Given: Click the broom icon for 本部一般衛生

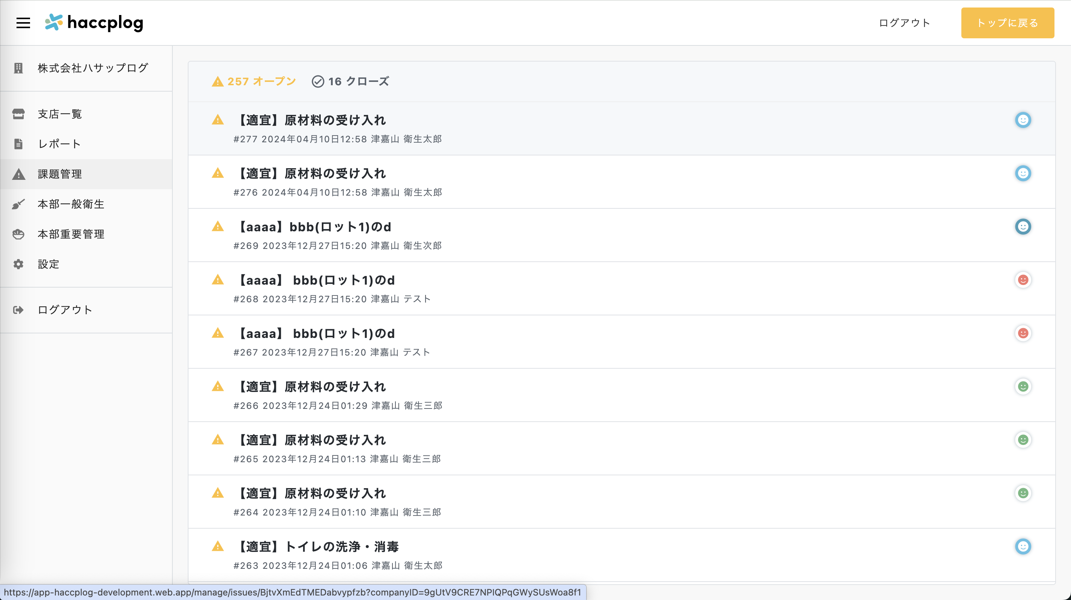Looking at the screenshot, I should pyautogui.click(x=18, y=204).
